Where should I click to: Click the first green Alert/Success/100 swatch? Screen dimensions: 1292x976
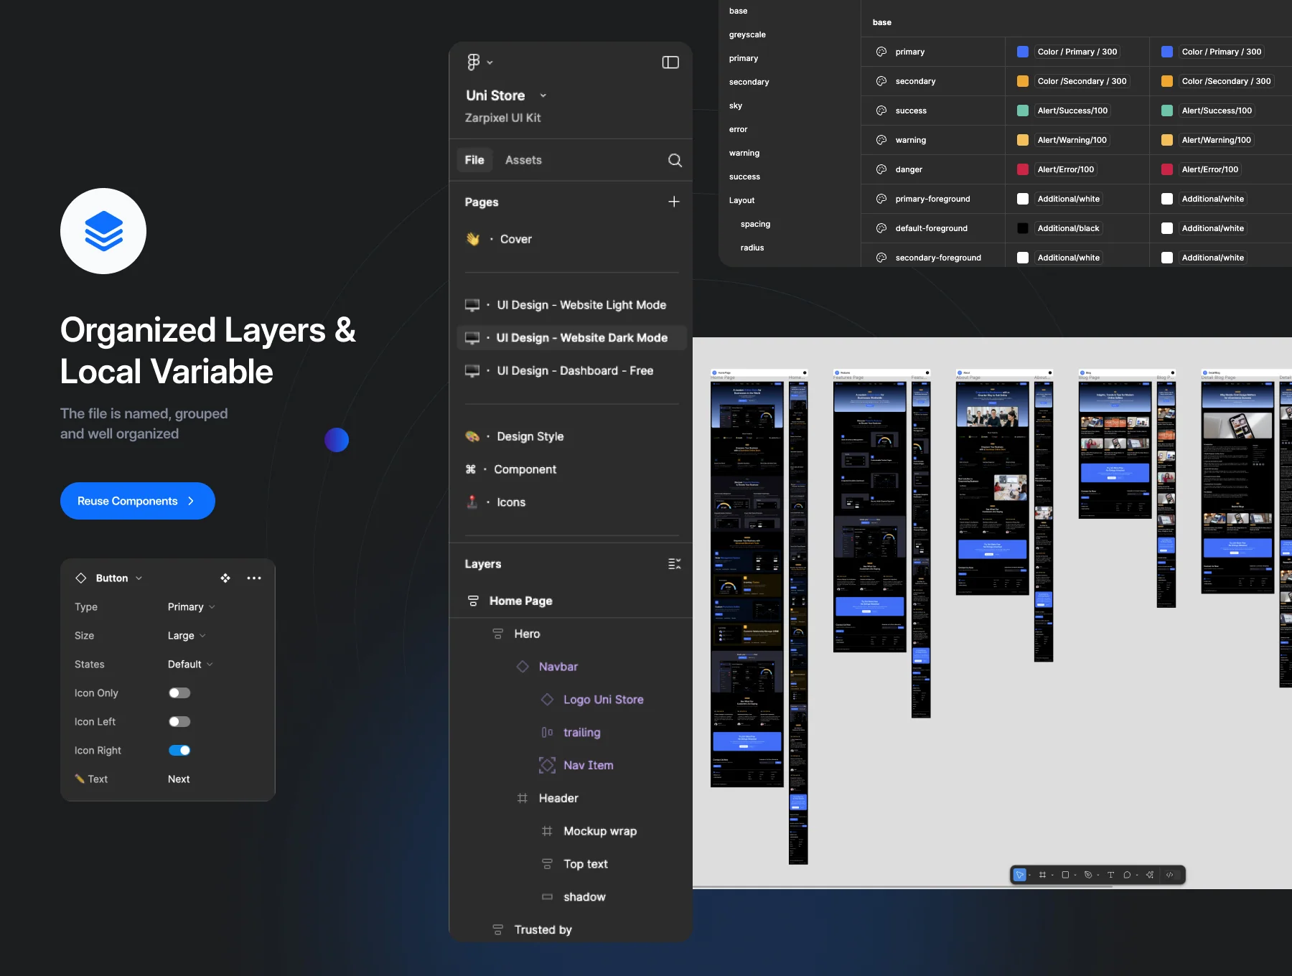point(1023,111)
